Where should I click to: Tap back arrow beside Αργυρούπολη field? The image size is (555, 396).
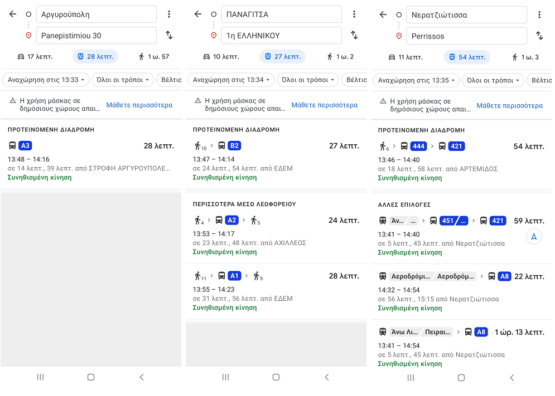click(x=13, y=14)
